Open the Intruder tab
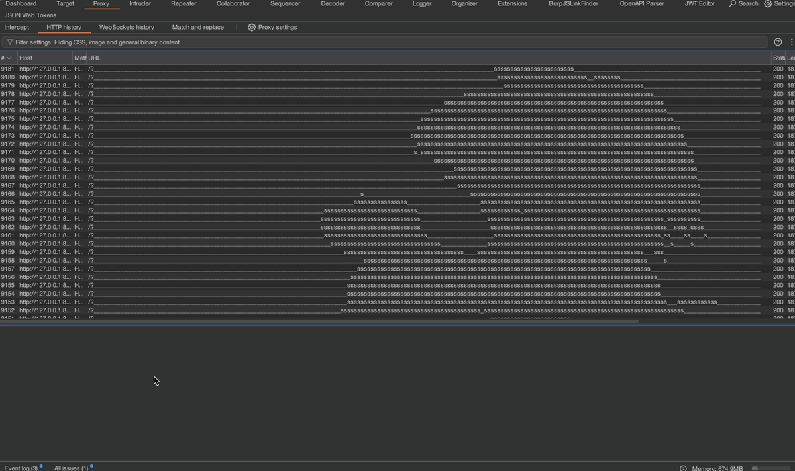Screen dimensions: 795x471 pyautogui.click(x=140, y=4)
